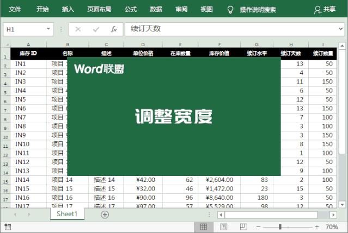Select cell IN14
The image size is (348, 233).
[28, 180]
